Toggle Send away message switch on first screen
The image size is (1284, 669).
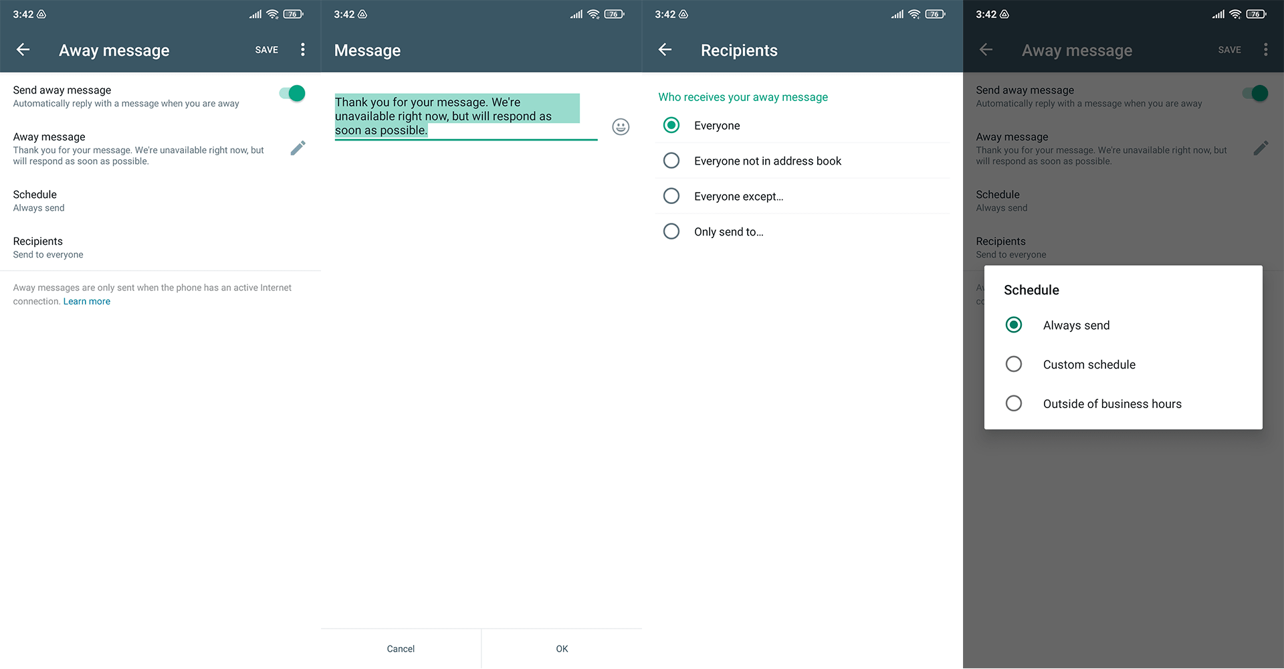[x=292, y=94]
